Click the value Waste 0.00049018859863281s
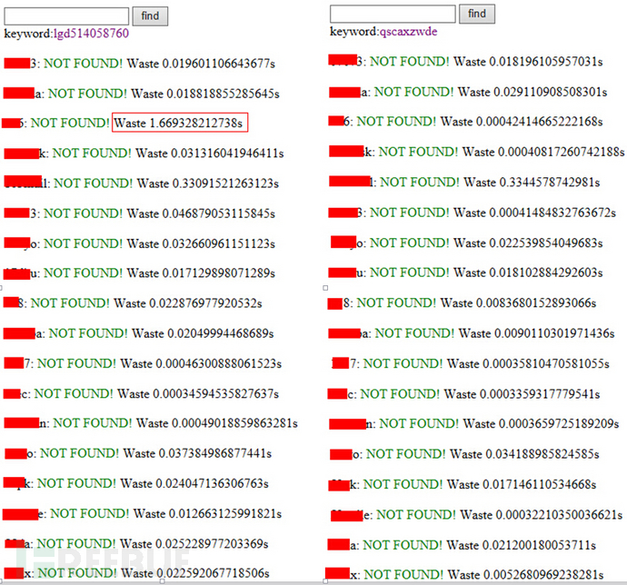Image resolution: width=627 pixels, height=585 pixels. click(x=217, y=423)
